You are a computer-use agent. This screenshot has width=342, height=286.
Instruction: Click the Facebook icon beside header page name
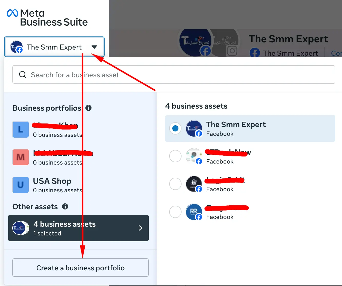[x=255, y=53]
